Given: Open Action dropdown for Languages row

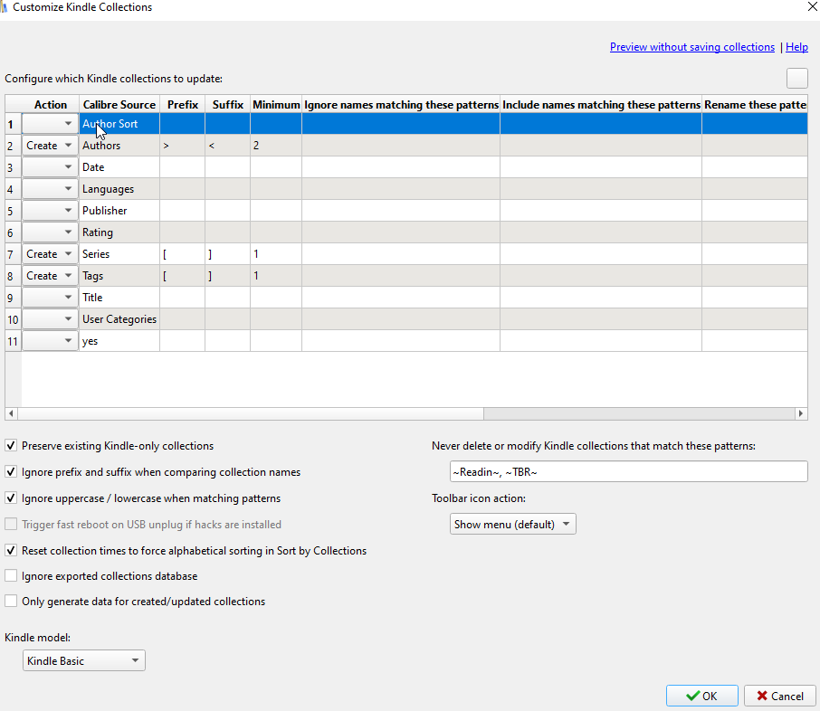Looking at the screenshot, I should 50,189.
